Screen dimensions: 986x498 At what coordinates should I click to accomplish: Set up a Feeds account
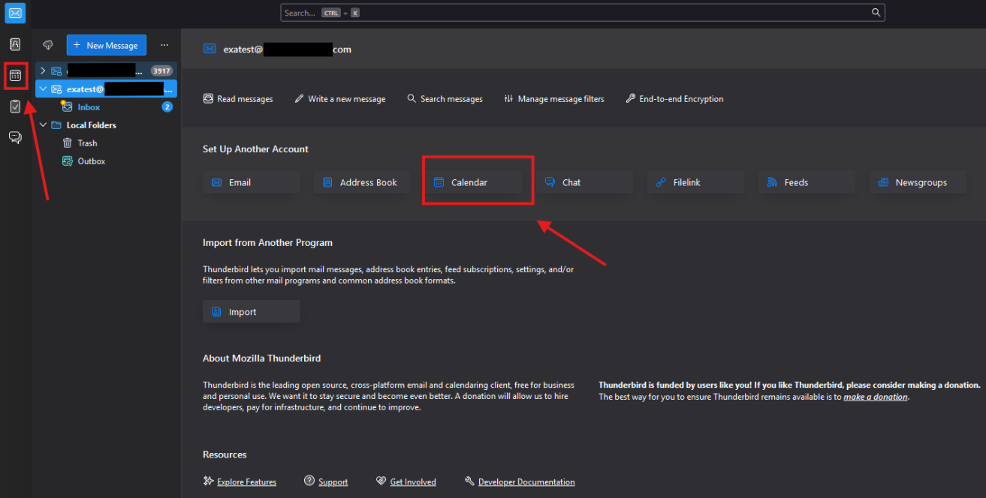point(807,182)
